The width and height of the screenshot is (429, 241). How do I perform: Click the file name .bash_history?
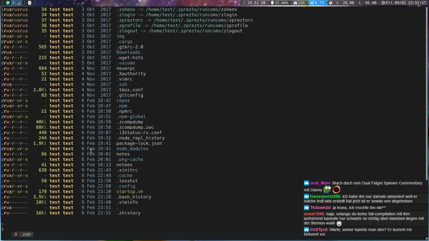click(x=134, y=197)
